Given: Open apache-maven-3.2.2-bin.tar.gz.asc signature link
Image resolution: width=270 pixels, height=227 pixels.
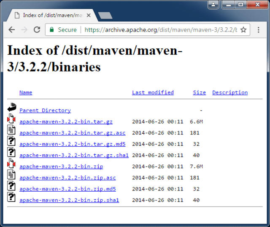Looking at the screenshot, I should coord(72,133).
